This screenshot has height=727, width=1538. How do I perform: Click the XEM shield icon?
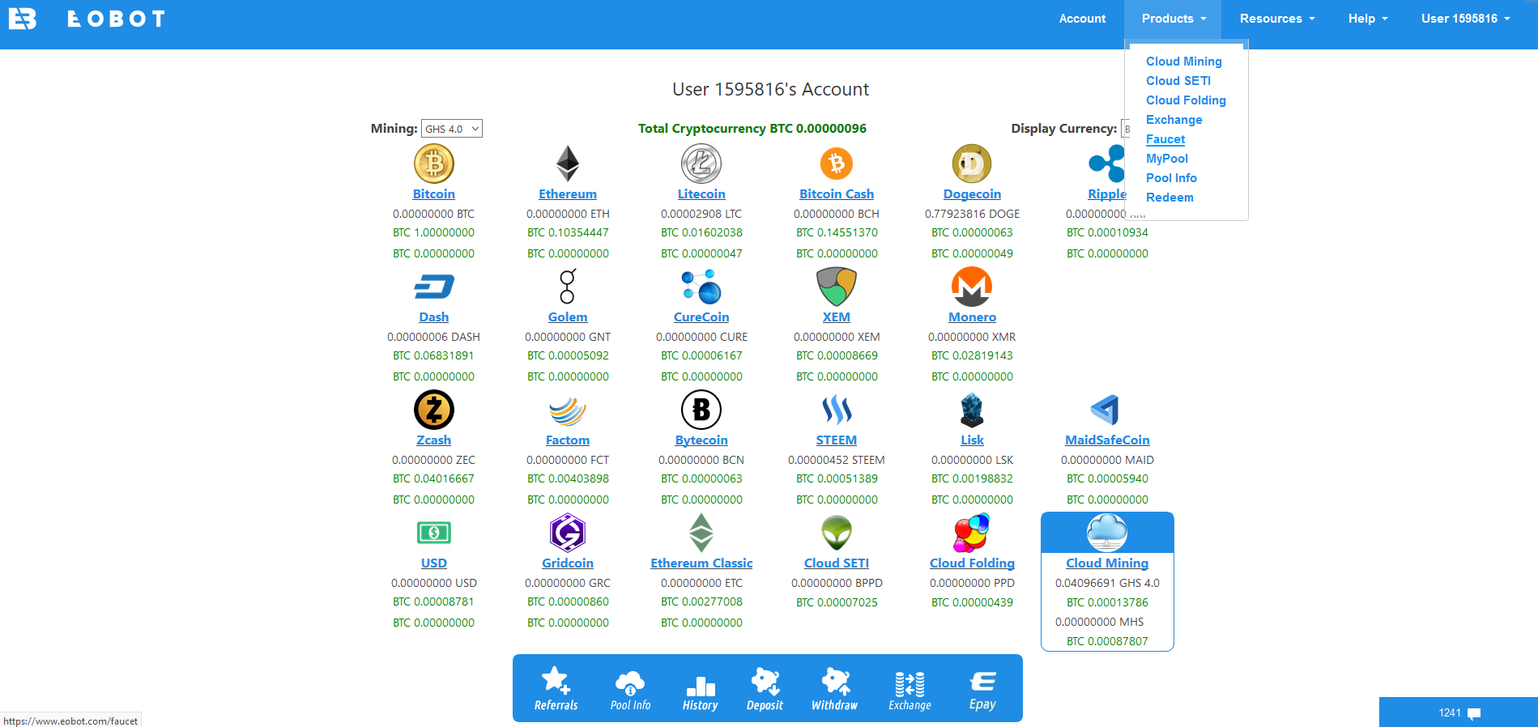837,287
